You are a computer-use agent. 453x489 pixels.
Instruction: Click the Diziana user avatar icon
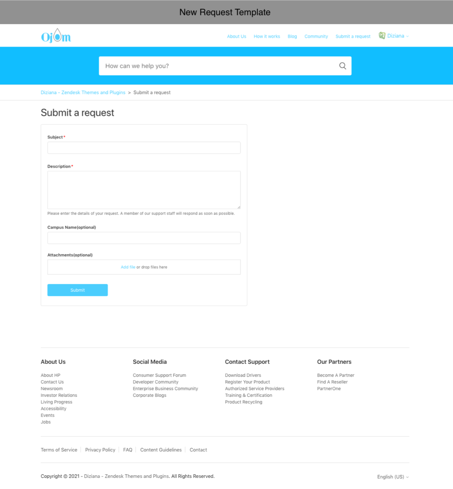tap(382, 35)
